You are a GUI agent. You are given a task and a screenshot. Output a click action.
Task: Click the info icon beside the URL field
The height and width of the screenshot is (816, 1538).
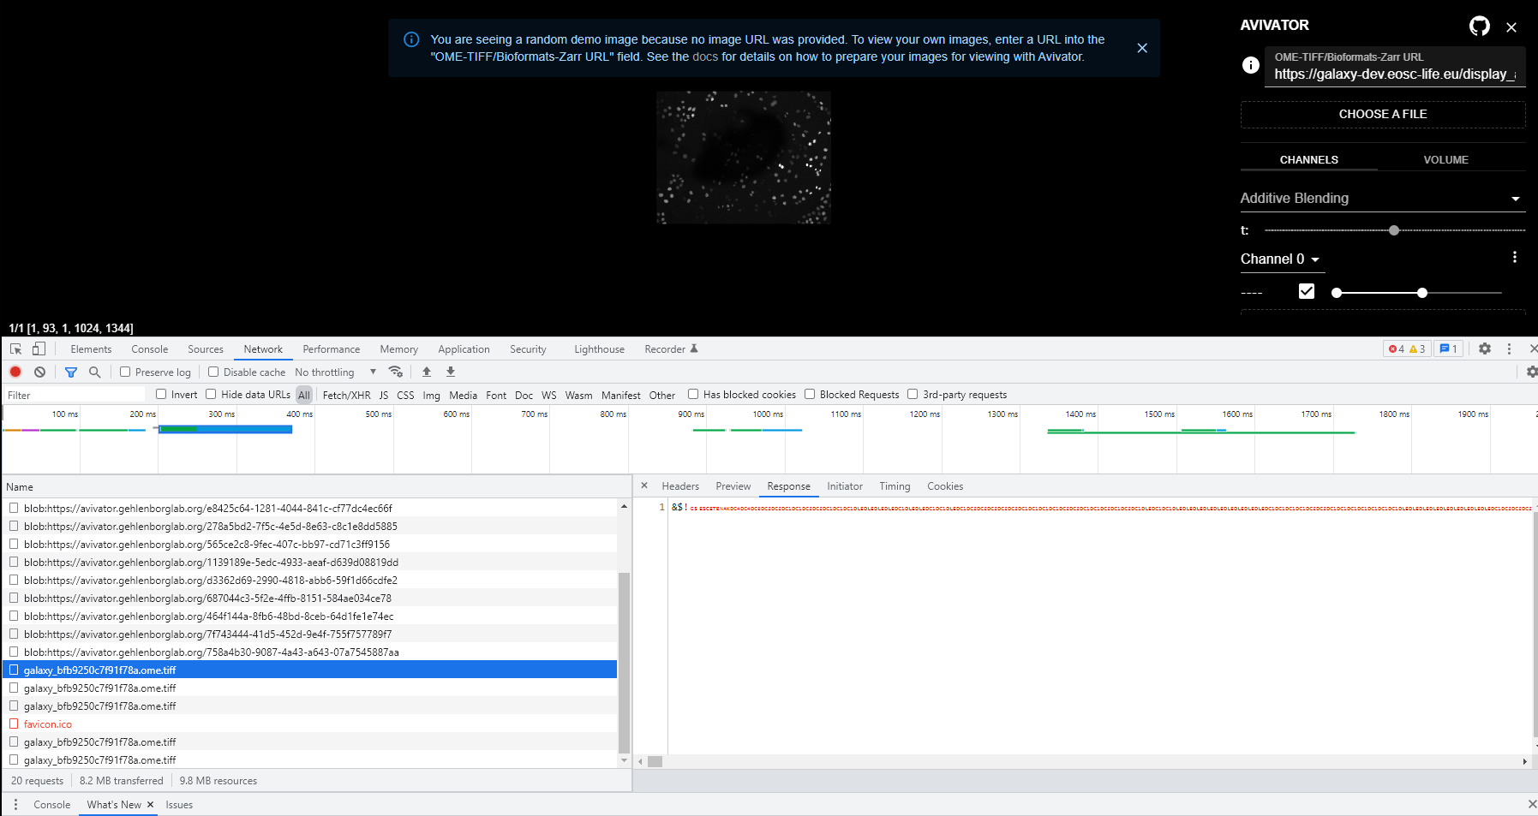coord(1250,65)
